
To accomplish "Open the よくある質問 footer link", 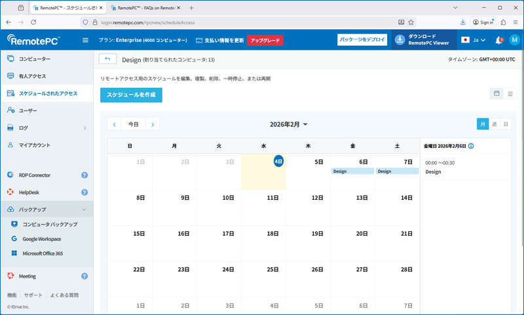I will pos(64,295).
